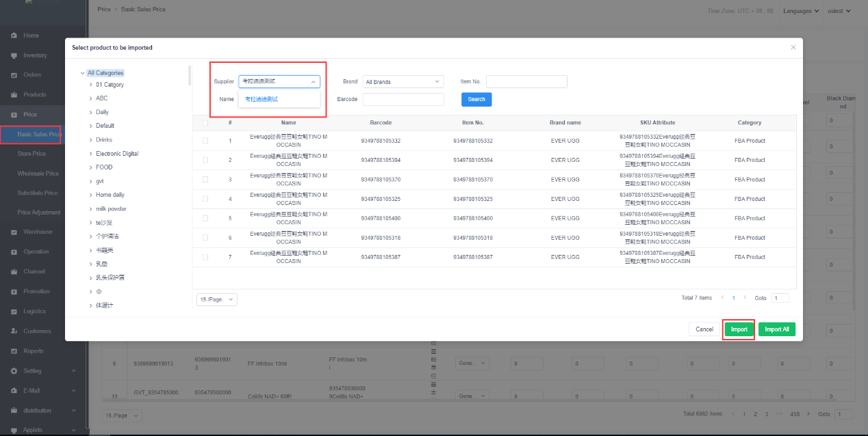Click the Home icon in sidebar
The height and width of the screenshot is (436, 868).
[x=14, y=36]
